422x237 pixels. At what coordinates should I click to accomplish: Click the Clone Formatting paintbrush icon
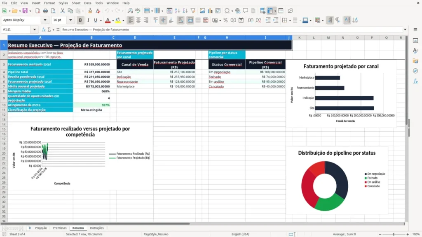click(90, 11)
